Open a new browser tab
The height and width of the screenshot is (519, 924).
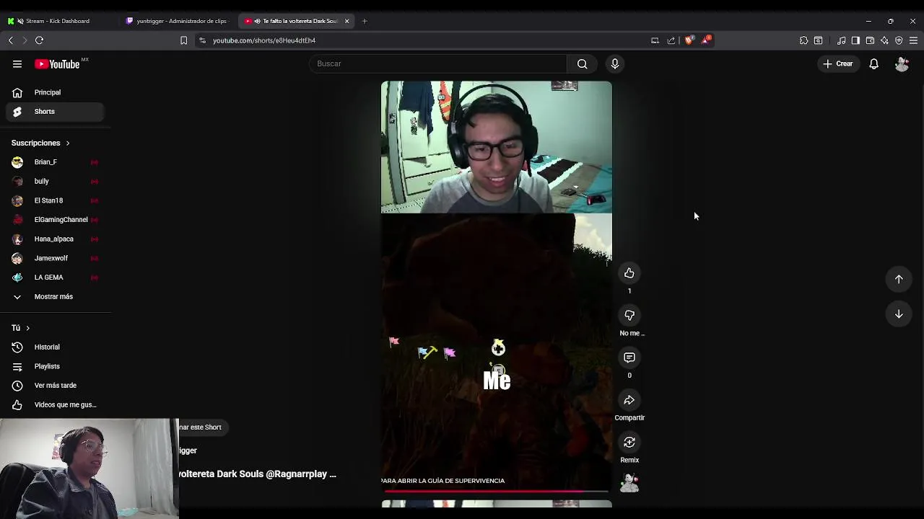coord(365,21)
